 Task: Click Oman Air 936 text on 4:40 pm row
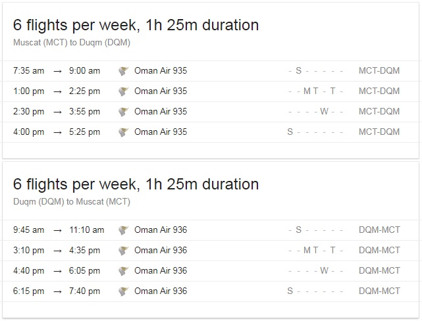[161, 271]
